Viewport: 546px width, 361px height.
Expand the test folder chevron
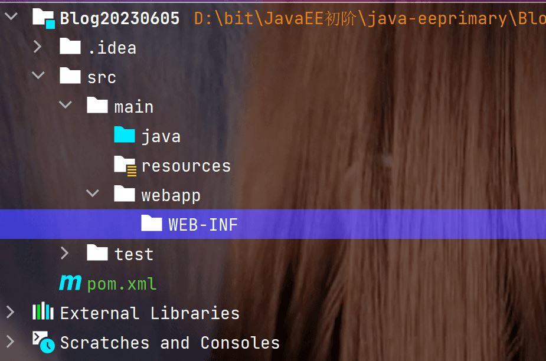point(65,253)
